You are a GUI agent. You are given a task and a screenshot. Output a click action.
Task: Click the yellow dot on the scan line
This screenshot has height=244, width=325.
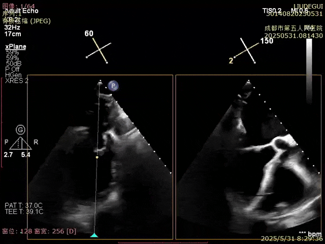(97, 158)
